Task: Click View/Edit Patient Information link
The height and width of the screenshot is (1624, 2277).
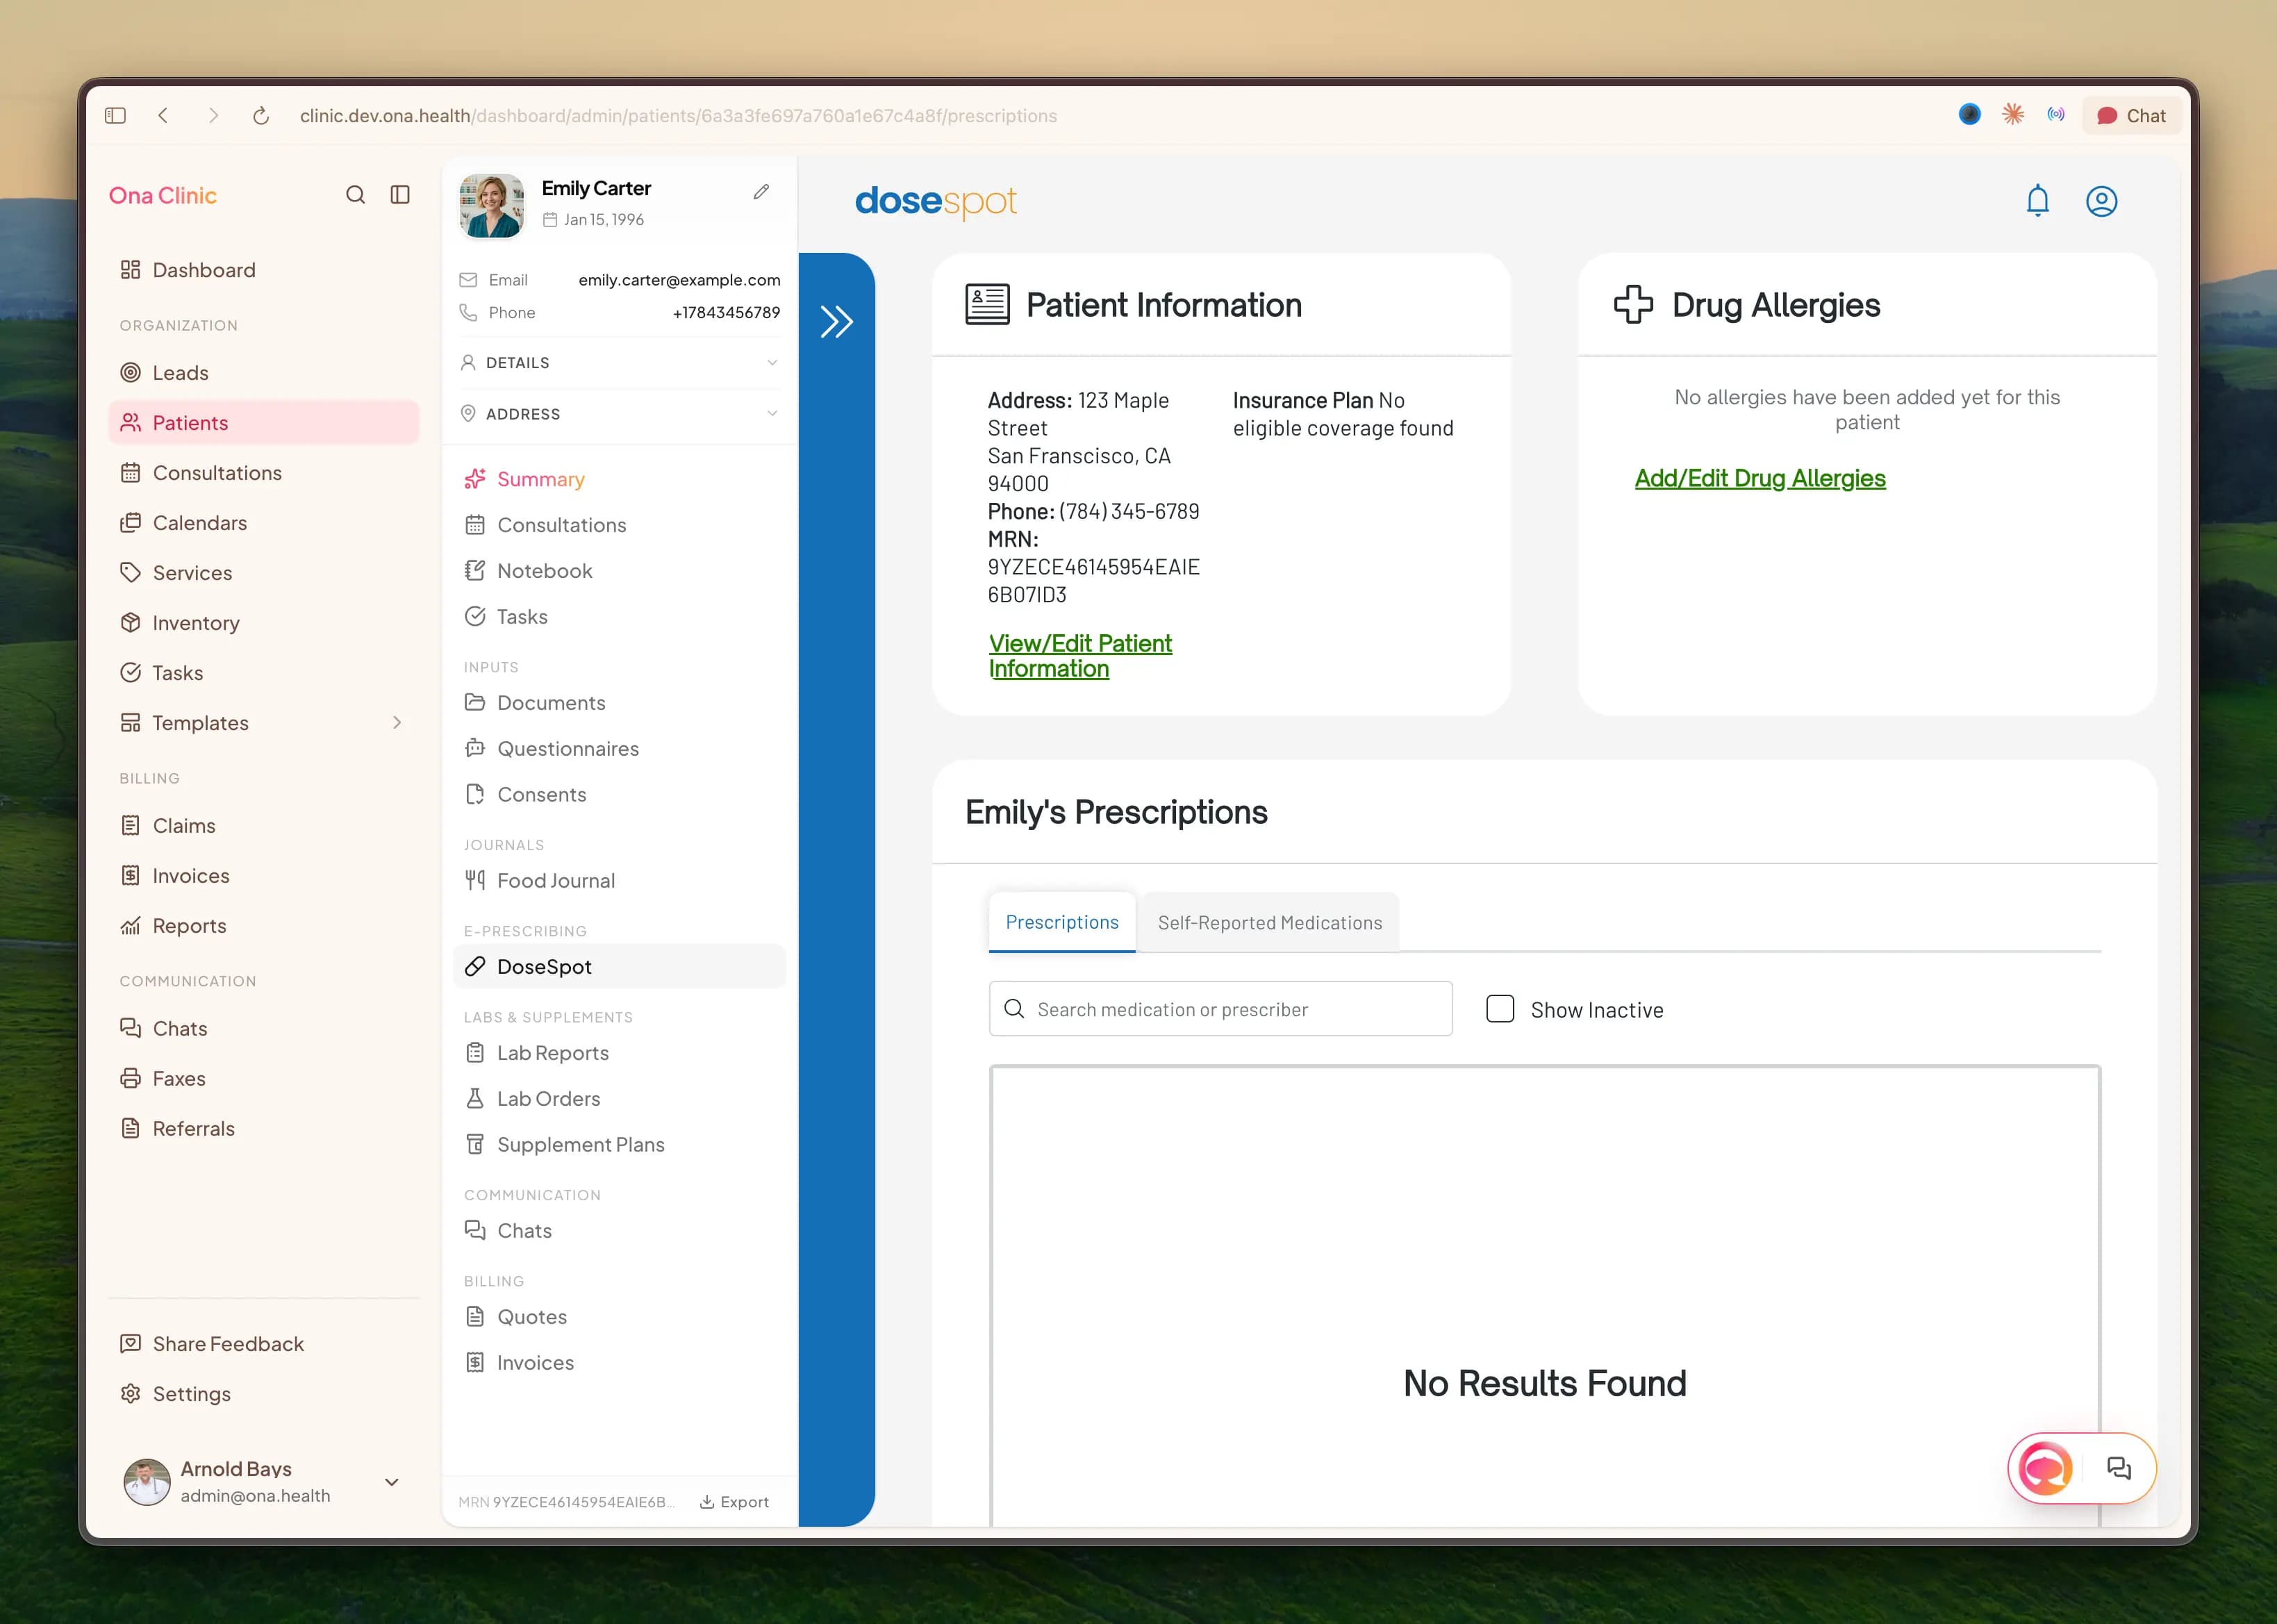Action: coord(1080,656)
